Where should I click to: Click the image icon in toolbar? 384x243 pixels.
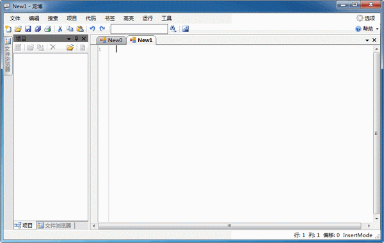(186, 29)
